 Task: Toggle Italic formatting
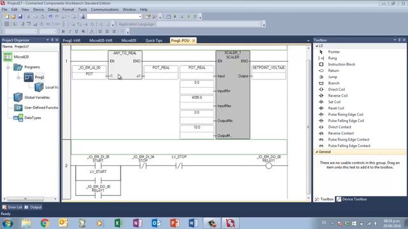69,31
